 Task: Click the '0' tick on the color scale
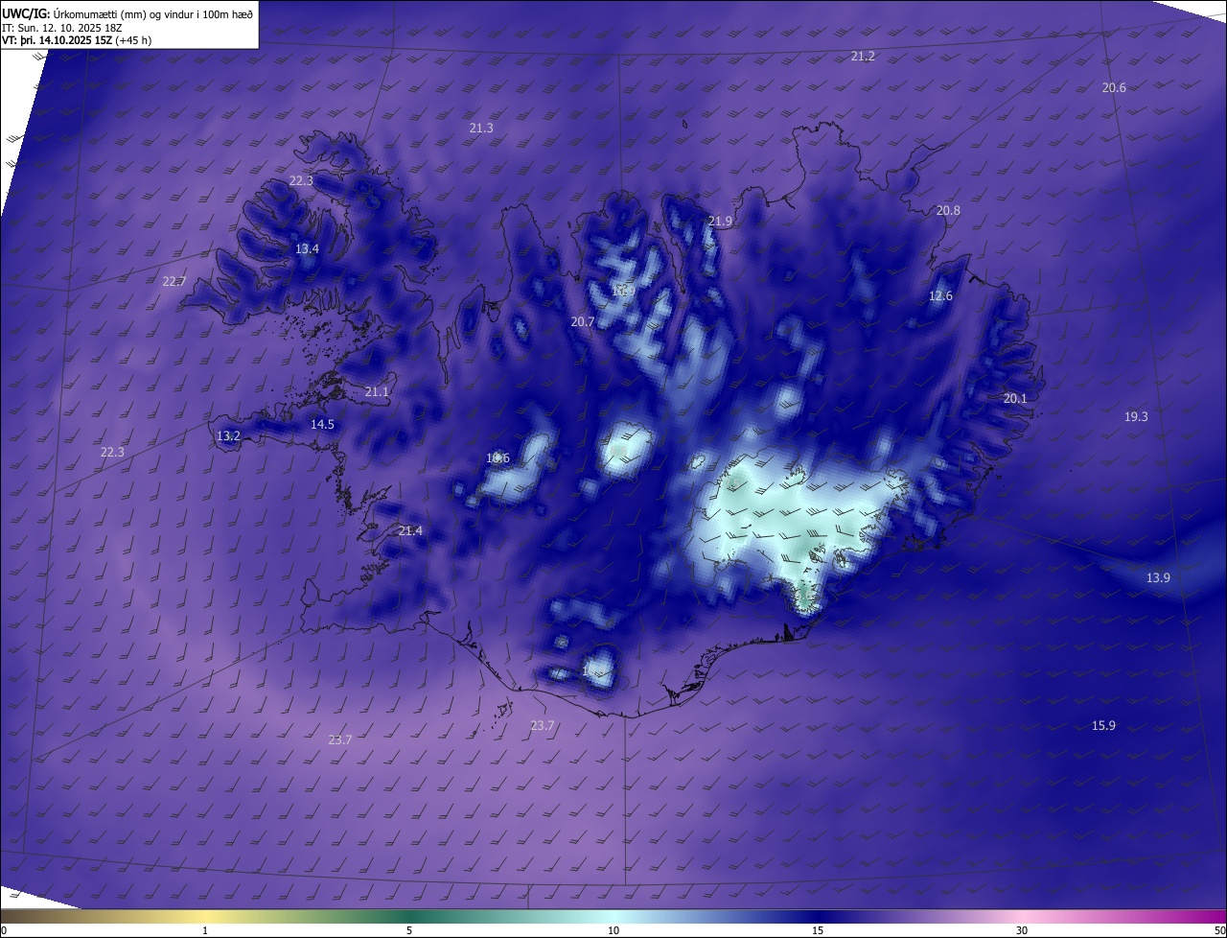tap(4, 930)
